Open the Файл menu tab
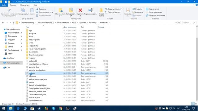This screenshot has height=111, width=198. tap(4, 5)
